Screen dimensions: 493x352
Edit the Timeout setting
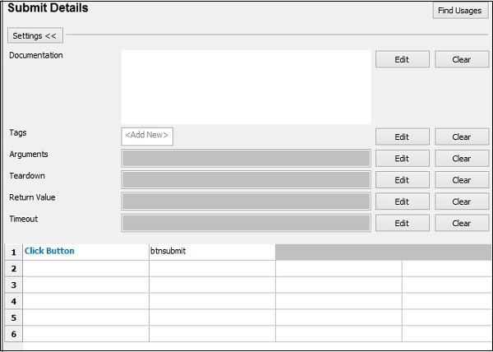(x=402, y=223)
